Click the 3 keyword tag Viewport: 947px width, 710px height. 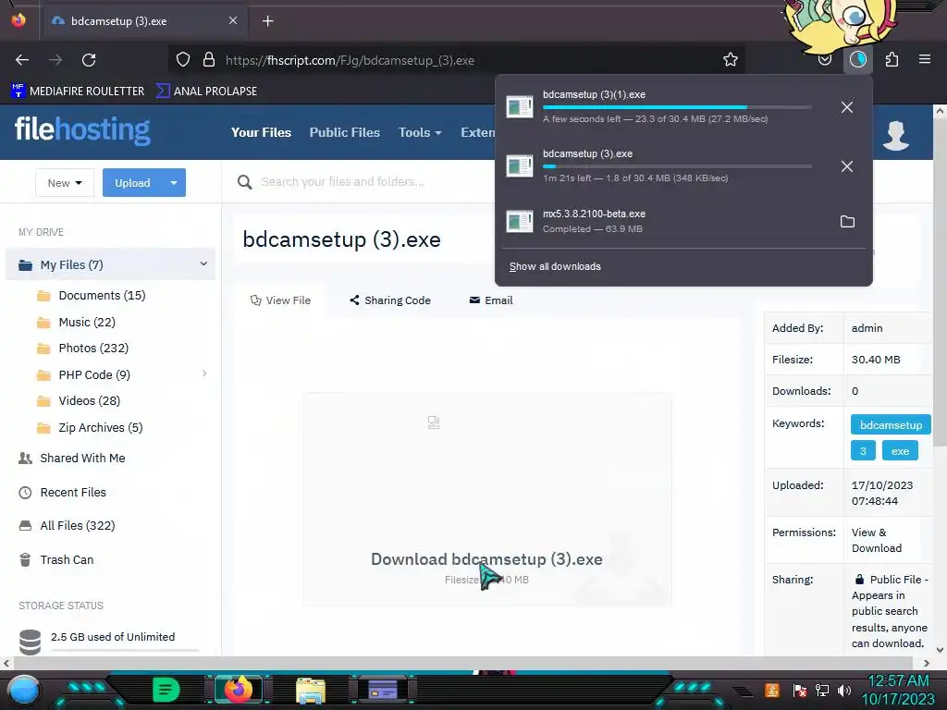[x=863, y=450]
